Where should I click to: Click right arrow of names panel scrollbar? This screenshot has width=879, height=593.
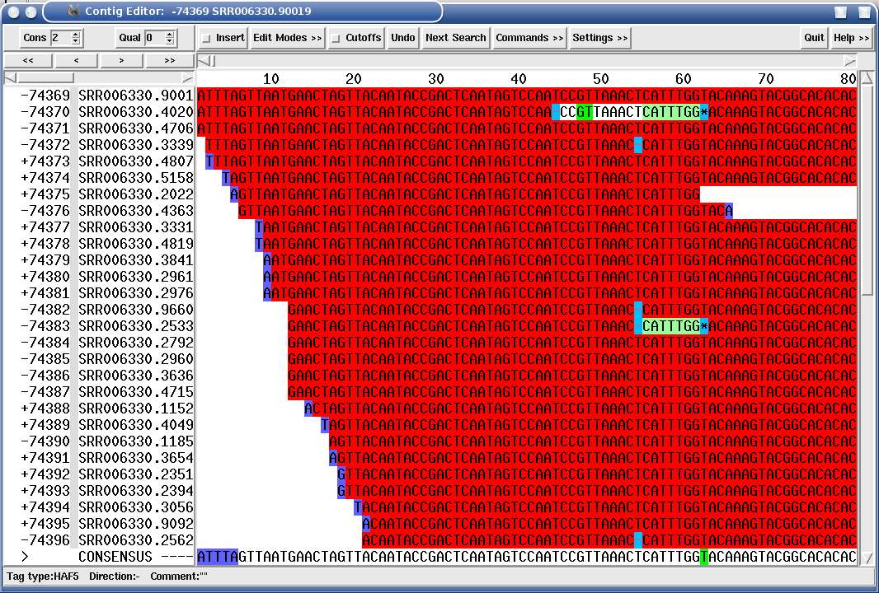coord(187,78)
